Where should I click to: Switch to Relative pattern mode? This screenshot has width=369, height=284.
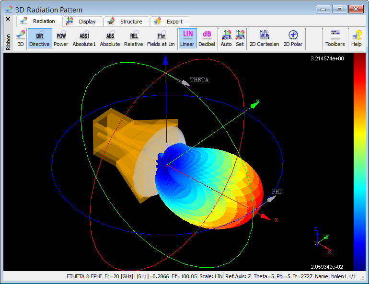tap(134, 39)
